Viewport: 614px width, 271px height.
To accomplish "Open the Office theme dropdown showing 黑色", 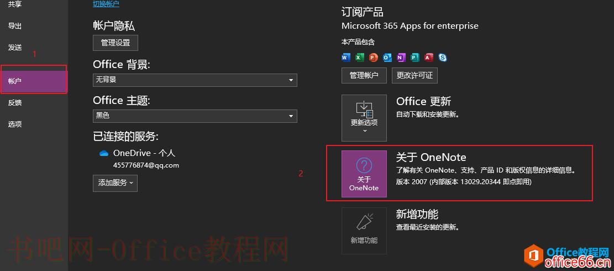I will pos(195,116).
